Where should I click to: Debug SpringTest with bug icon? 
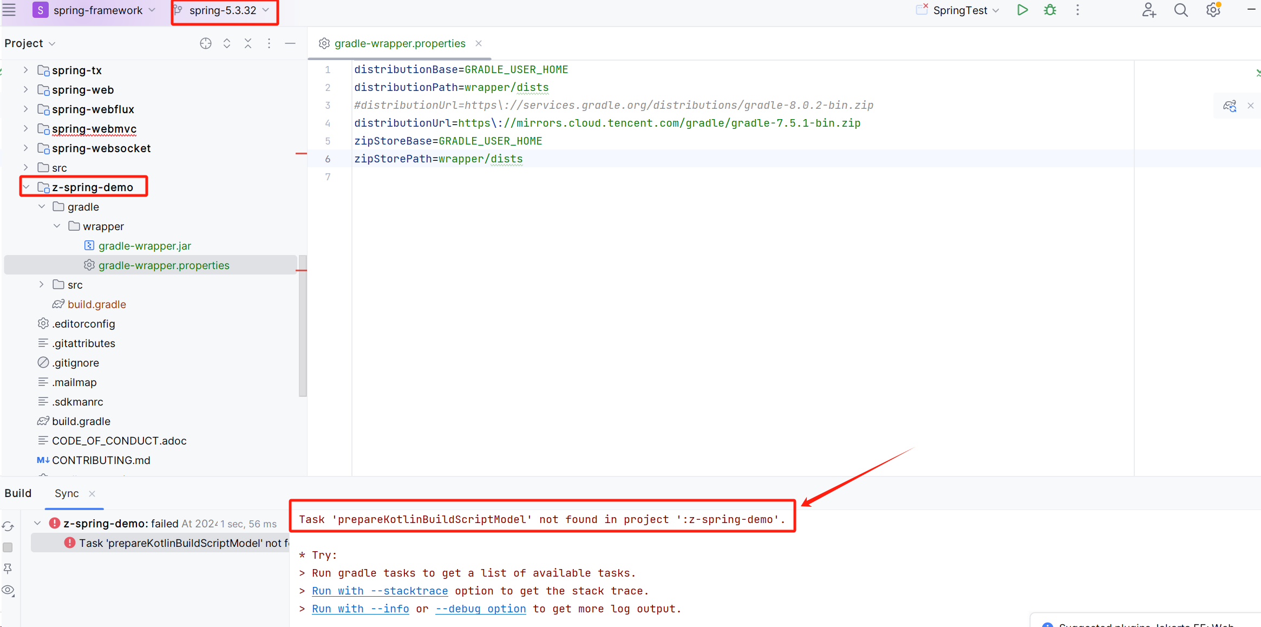[1050, 10]
